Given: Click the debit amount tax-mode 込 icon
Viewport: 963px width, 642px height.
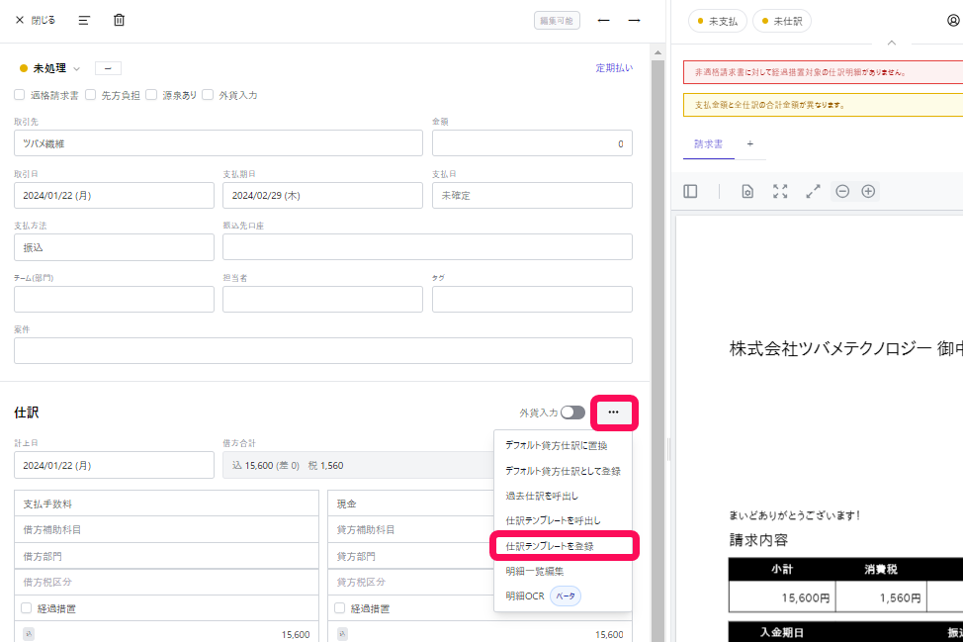Looking at the screenshot, I should click(x=29, y=634).
